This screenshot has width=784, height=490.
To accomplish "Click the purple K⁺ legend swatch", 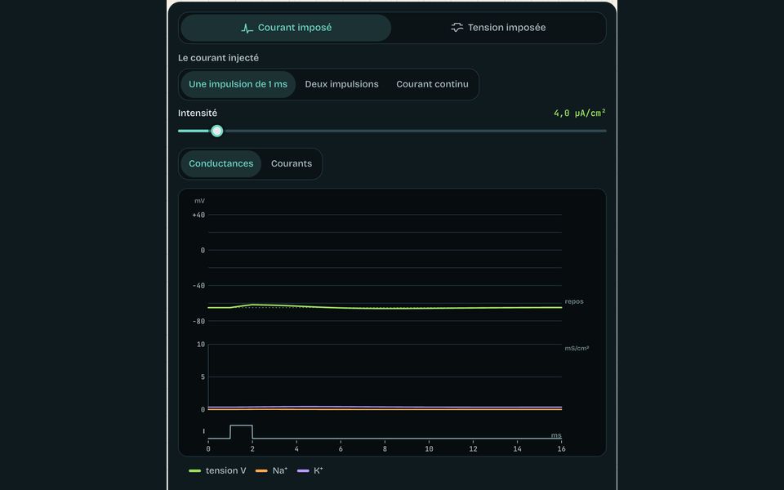I will pos(303,471).
